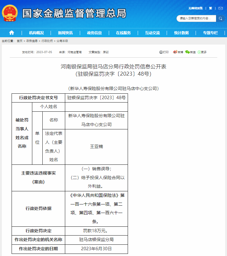Open the mail envelope icon

tap(221, 8)
